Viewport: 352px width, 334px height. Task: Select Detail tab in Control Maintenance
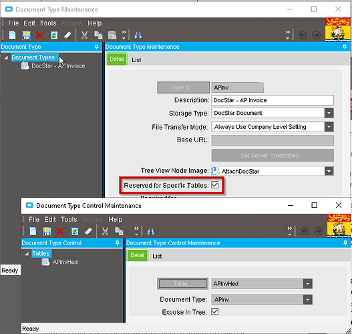138,255
